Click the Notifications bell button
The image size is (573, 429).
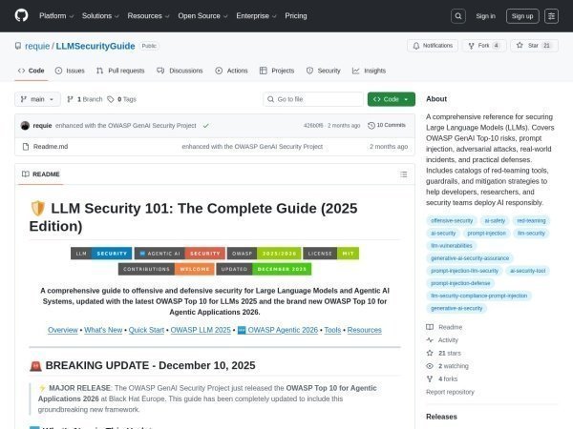tap(433, 46)
